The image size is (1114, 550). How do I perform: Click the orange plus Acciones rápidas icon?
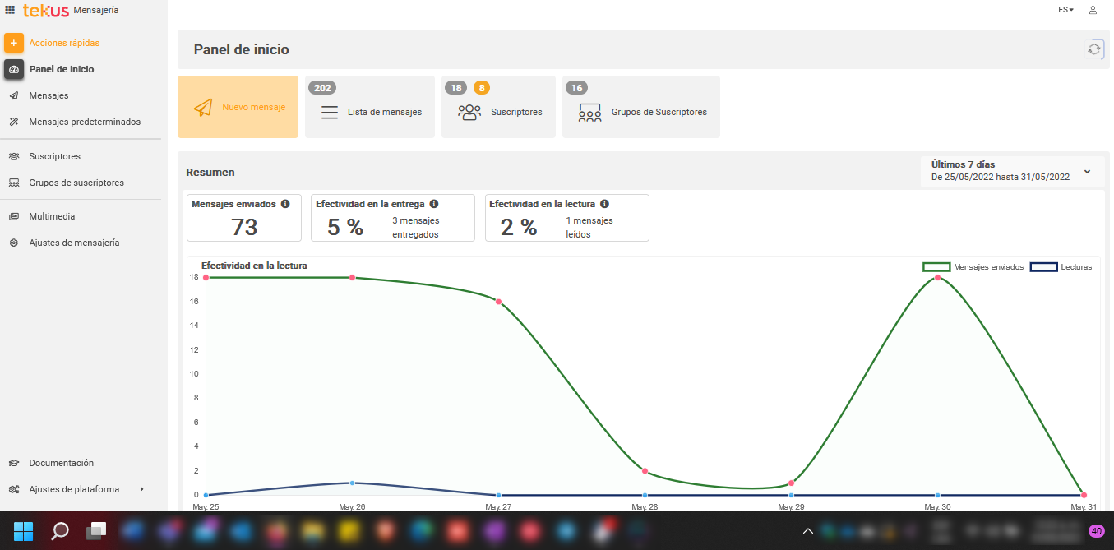(14, 43)
